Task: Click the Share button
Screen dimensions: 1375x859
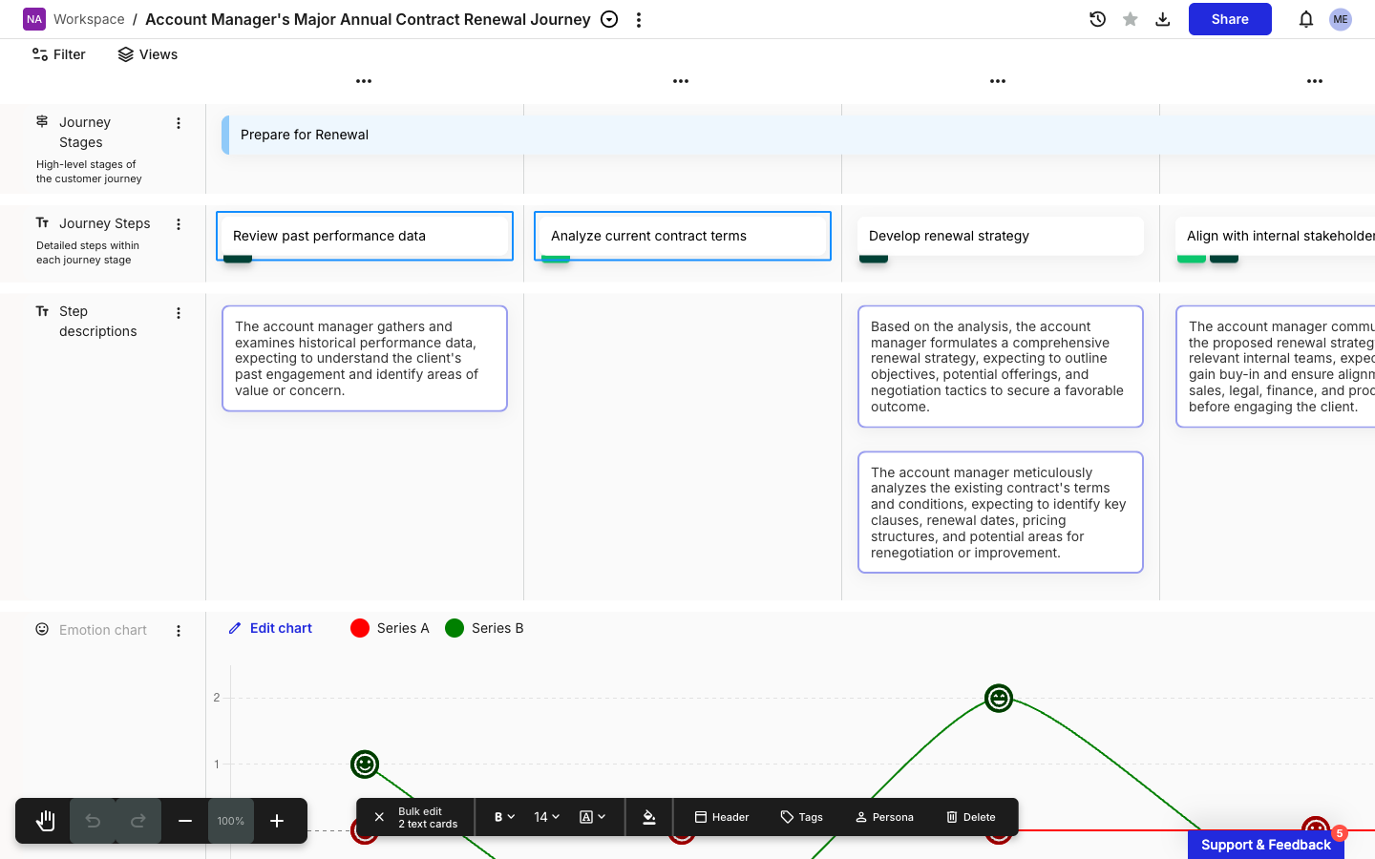Action: pos(1230,19)
